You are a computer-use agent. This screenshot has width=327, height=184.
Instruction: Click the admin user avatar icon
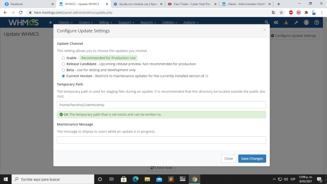(306, 22)
